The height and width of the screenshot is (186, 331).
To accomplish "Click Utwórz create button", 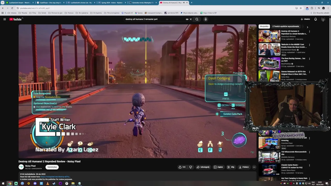I will [x=305, y=19].
